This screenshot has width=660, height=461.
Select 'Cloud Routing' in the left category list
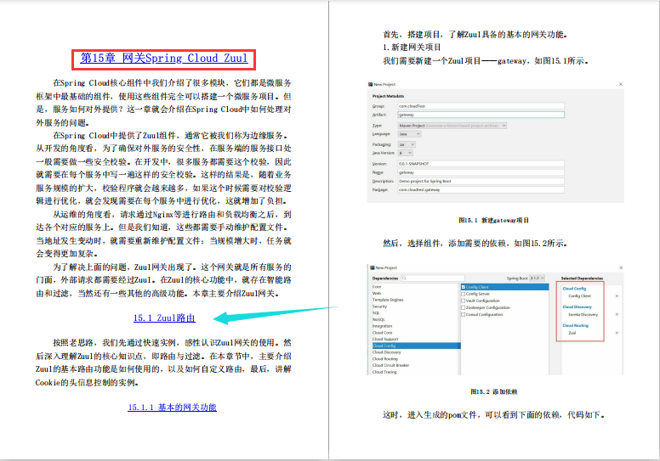(x=385, y=359)
